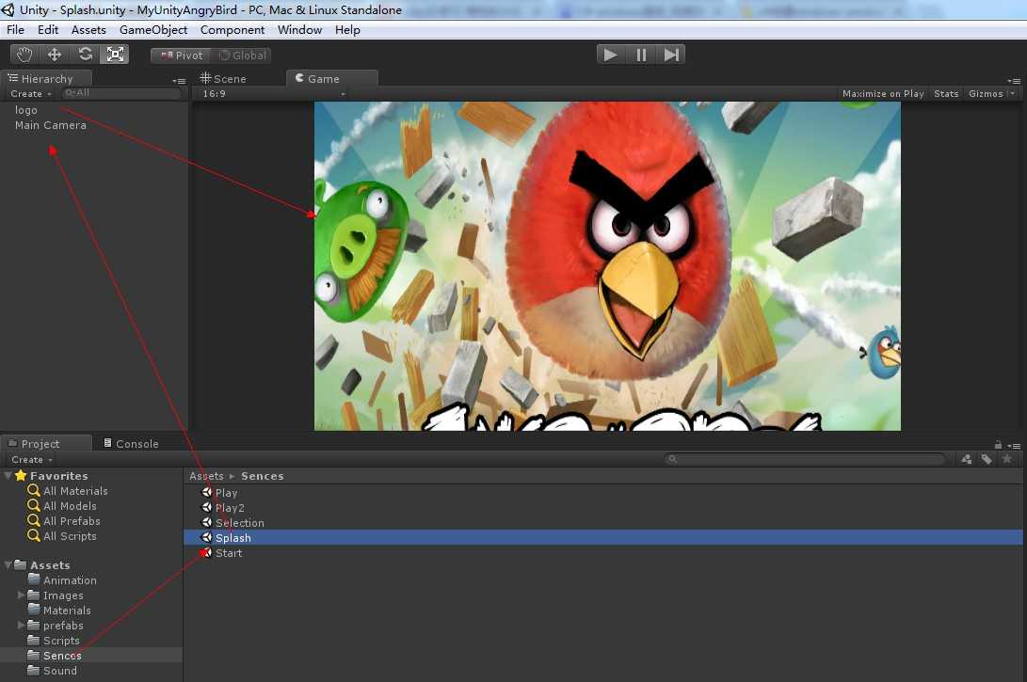This screenshot has height=682, width=1027.
Task: Click Save search star icon
Action: click(1006, 459)
